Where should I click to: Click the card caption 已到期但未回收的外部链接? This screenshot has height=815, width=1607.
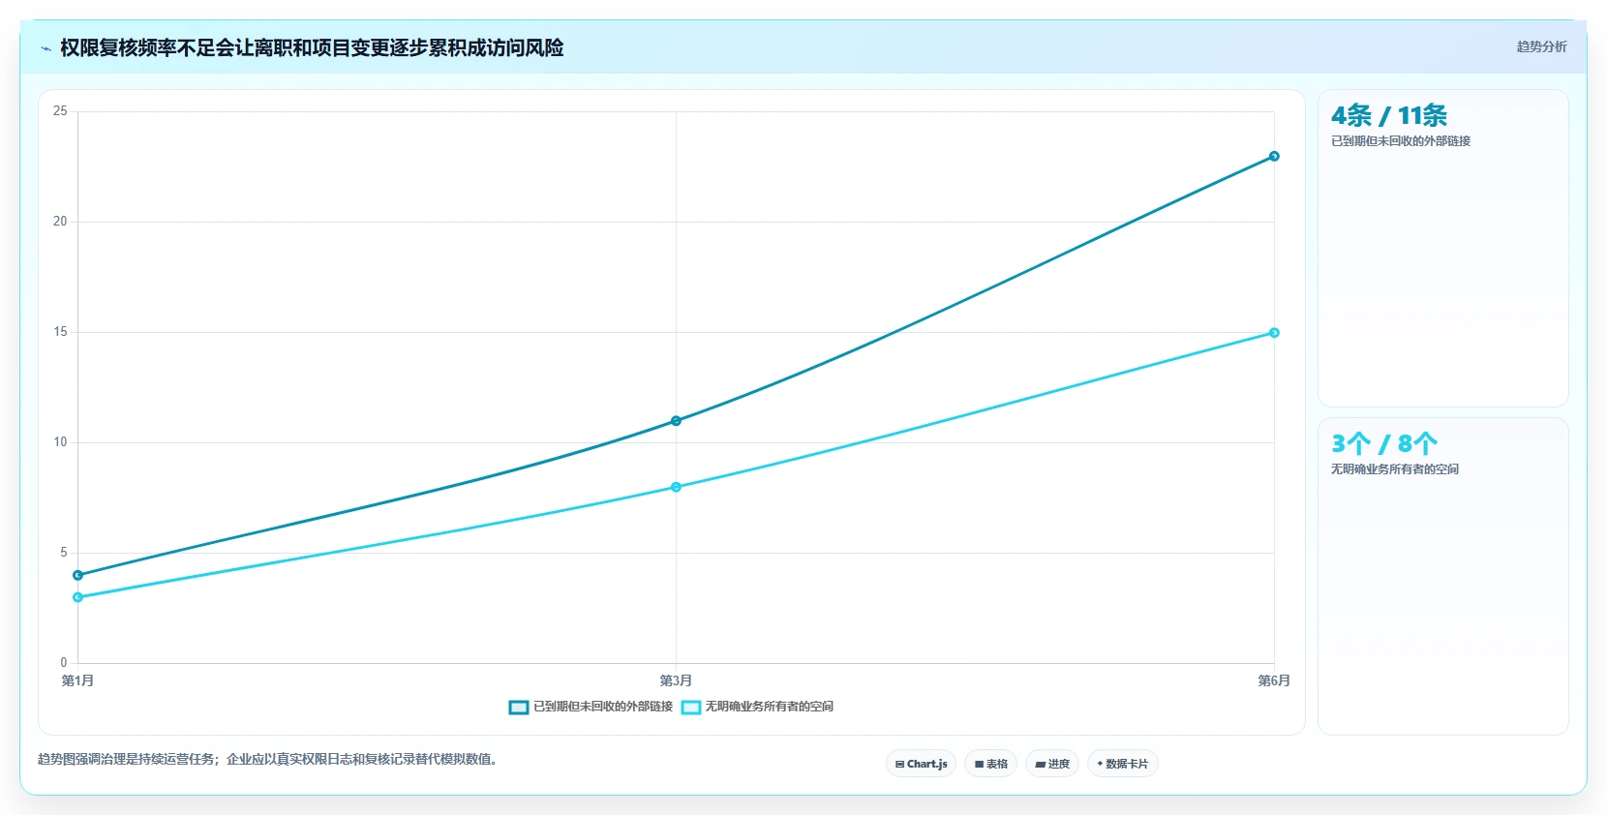[1401, 141]
